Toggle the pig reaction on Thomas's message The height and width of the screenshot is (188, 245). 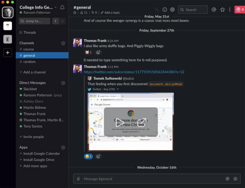pos(88,52)
